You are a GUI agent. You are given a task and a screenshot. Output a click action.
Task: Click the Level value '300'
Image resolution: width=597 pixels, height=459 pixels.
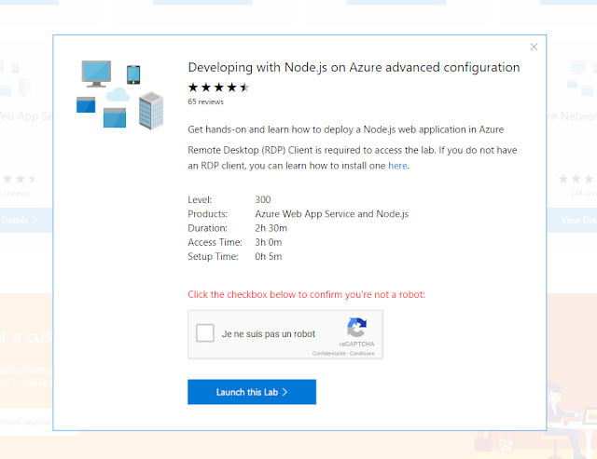tap(263, 199)
